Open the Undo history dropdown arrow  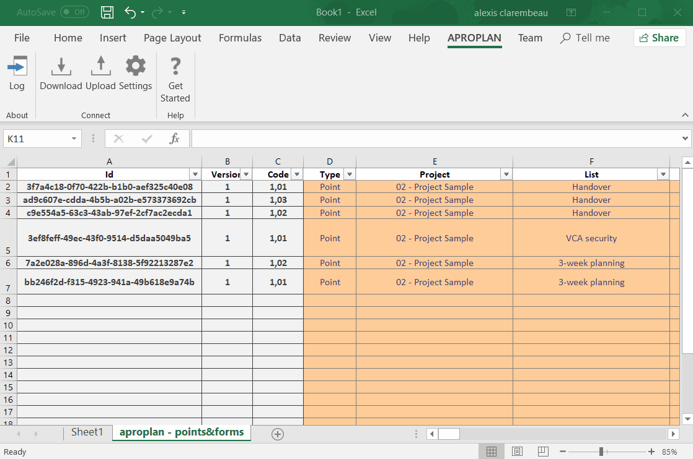143,12
